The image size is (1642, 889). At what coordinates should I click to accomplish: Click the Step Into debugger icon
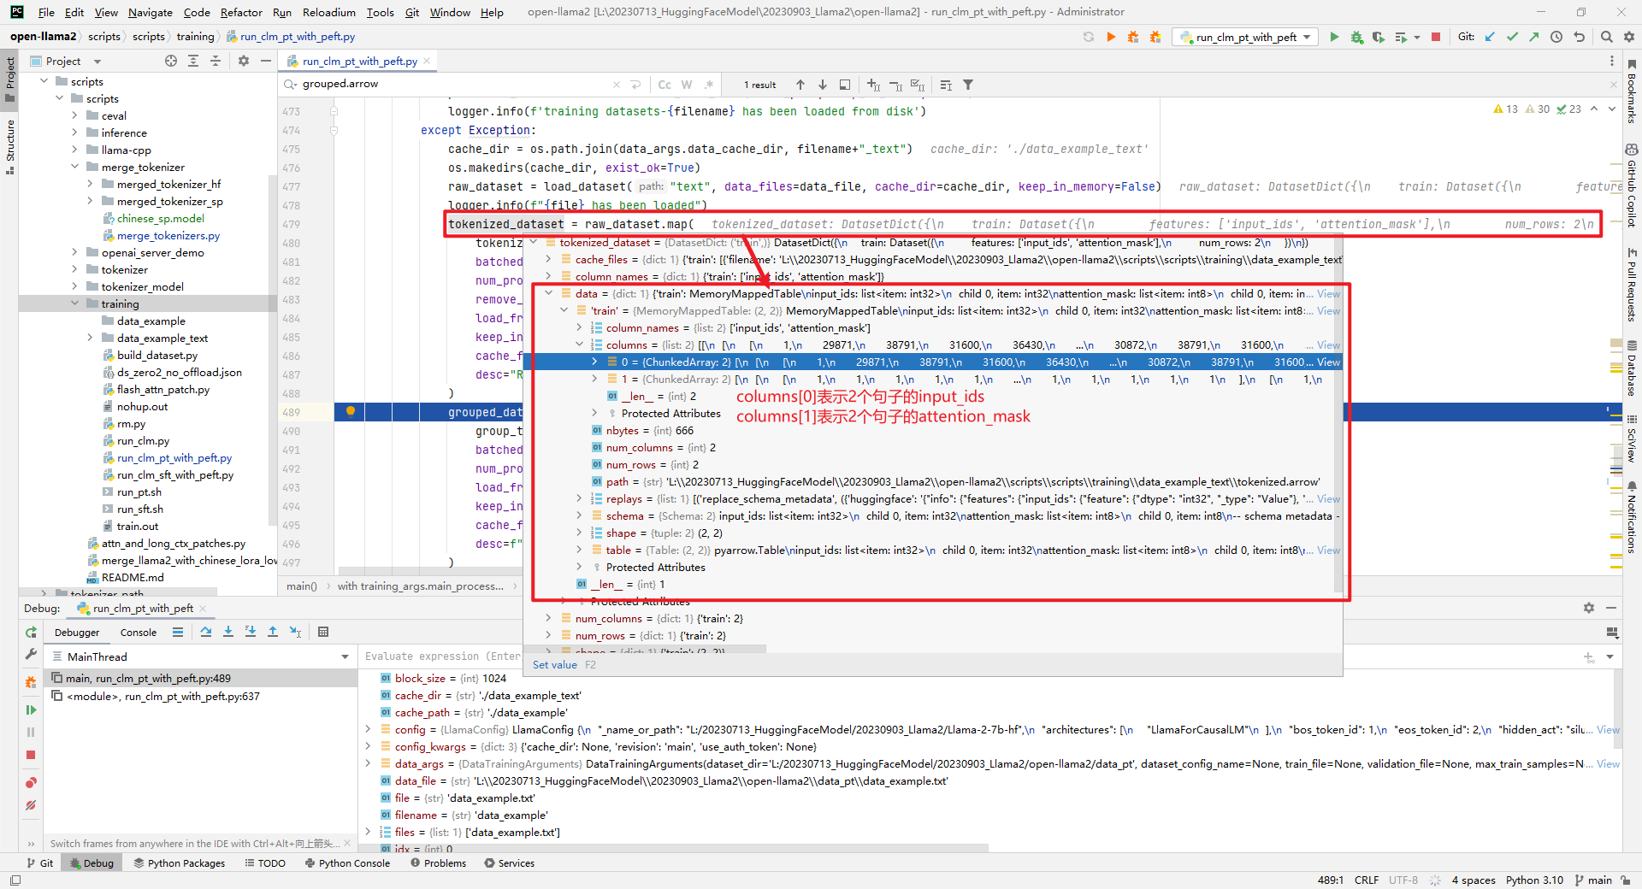tap(228, 632)
